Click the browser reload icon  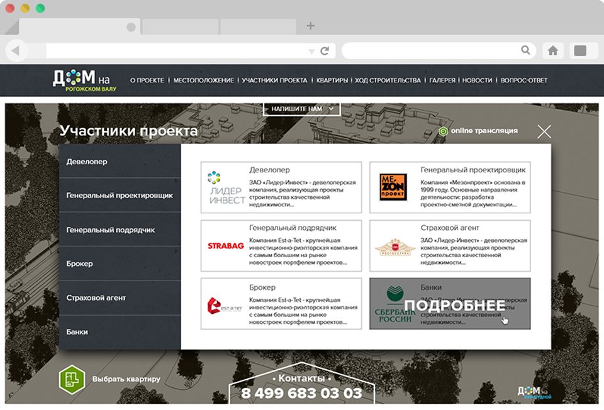325,51
